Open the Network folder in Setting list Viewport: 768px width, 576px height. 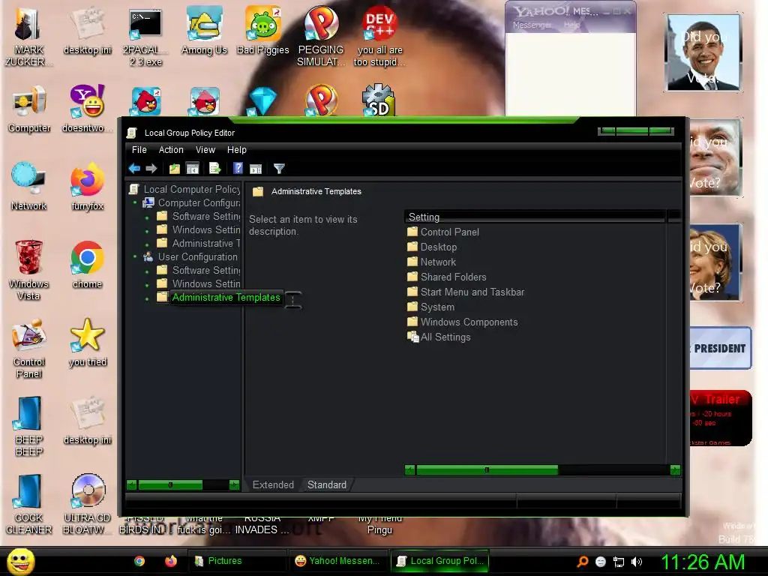[431, 262]
